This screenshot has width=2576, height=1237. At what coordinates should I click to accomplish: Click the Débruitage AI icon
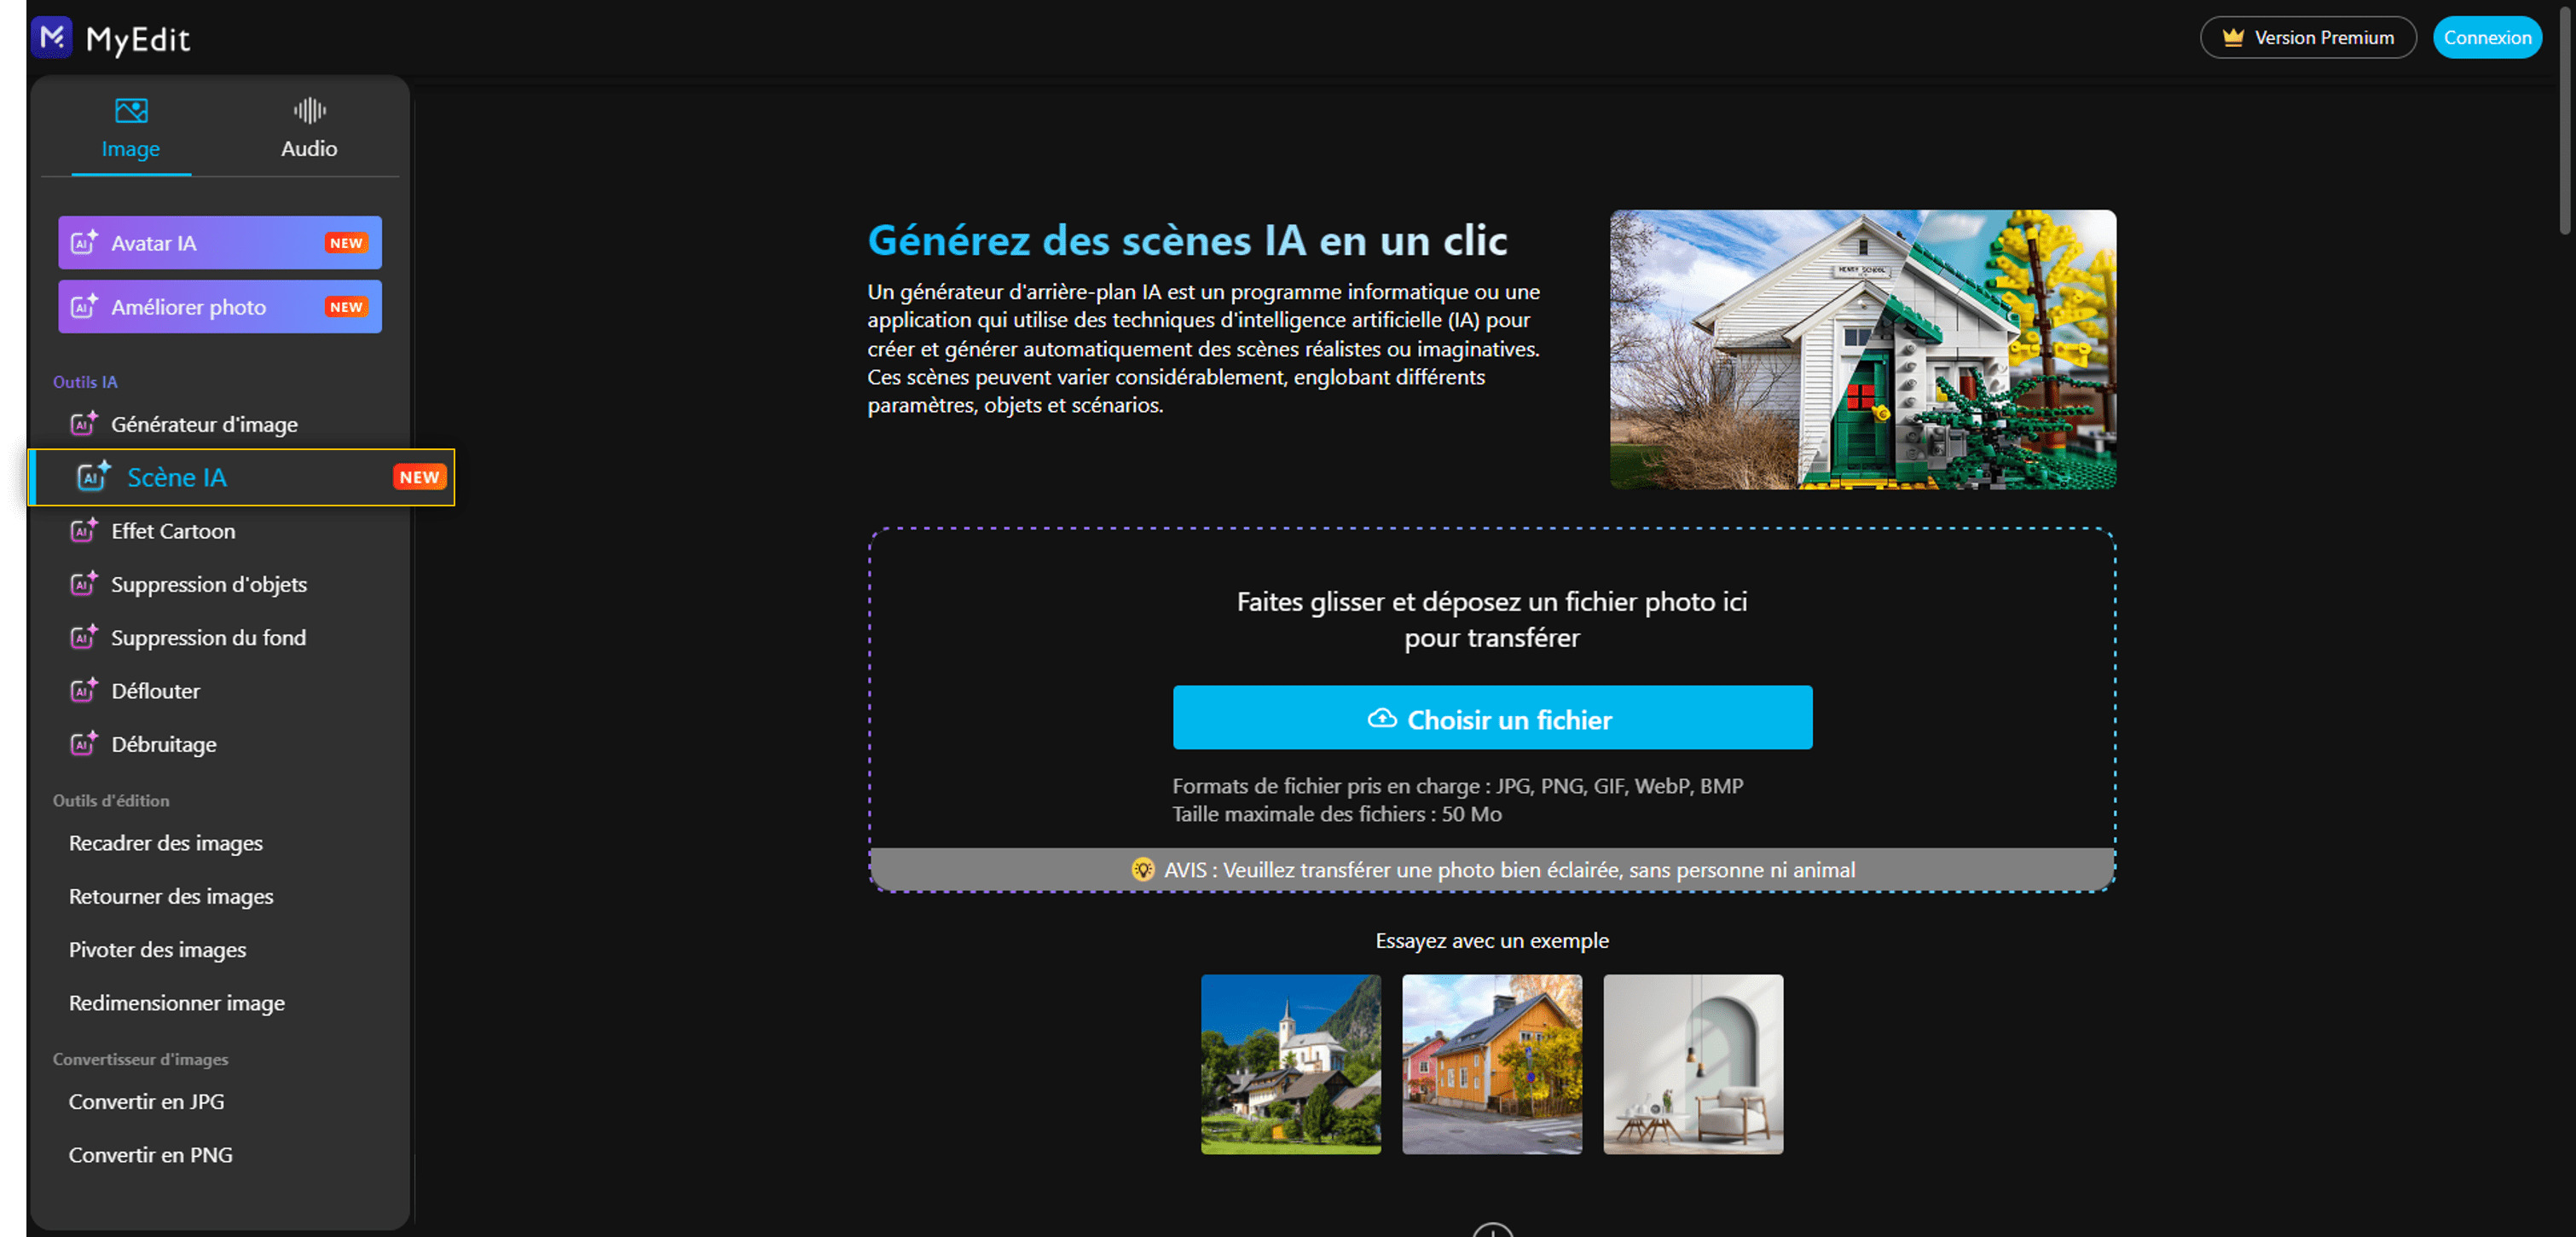83,744
